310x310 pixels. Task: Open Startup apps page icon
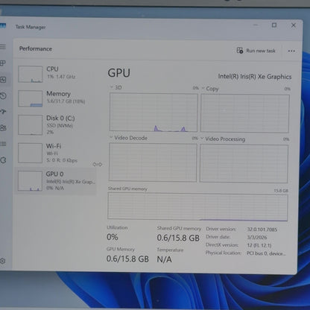pyautogui.click(x=3, y=112)
